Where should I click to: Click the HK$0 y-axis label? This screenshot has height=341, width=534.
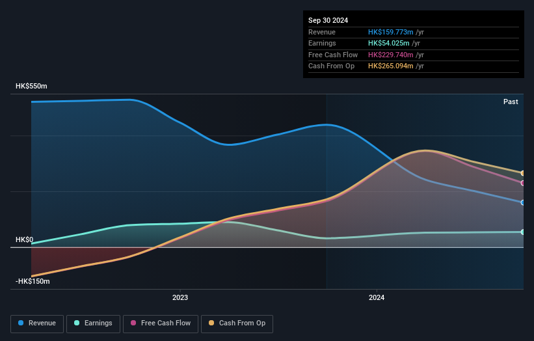tap(25, 239)
